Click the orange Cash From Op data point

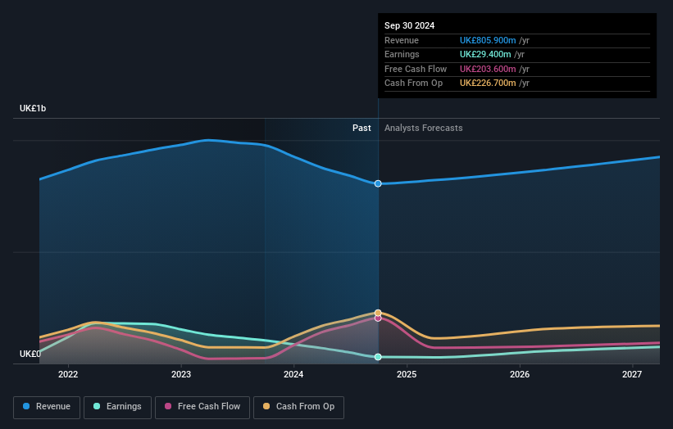click(378, 313)
